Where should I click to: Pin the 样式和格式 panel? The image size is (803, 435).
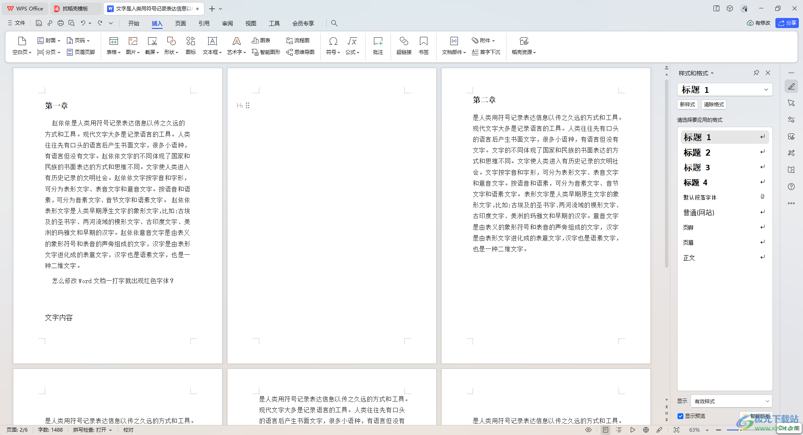[756, 73]
